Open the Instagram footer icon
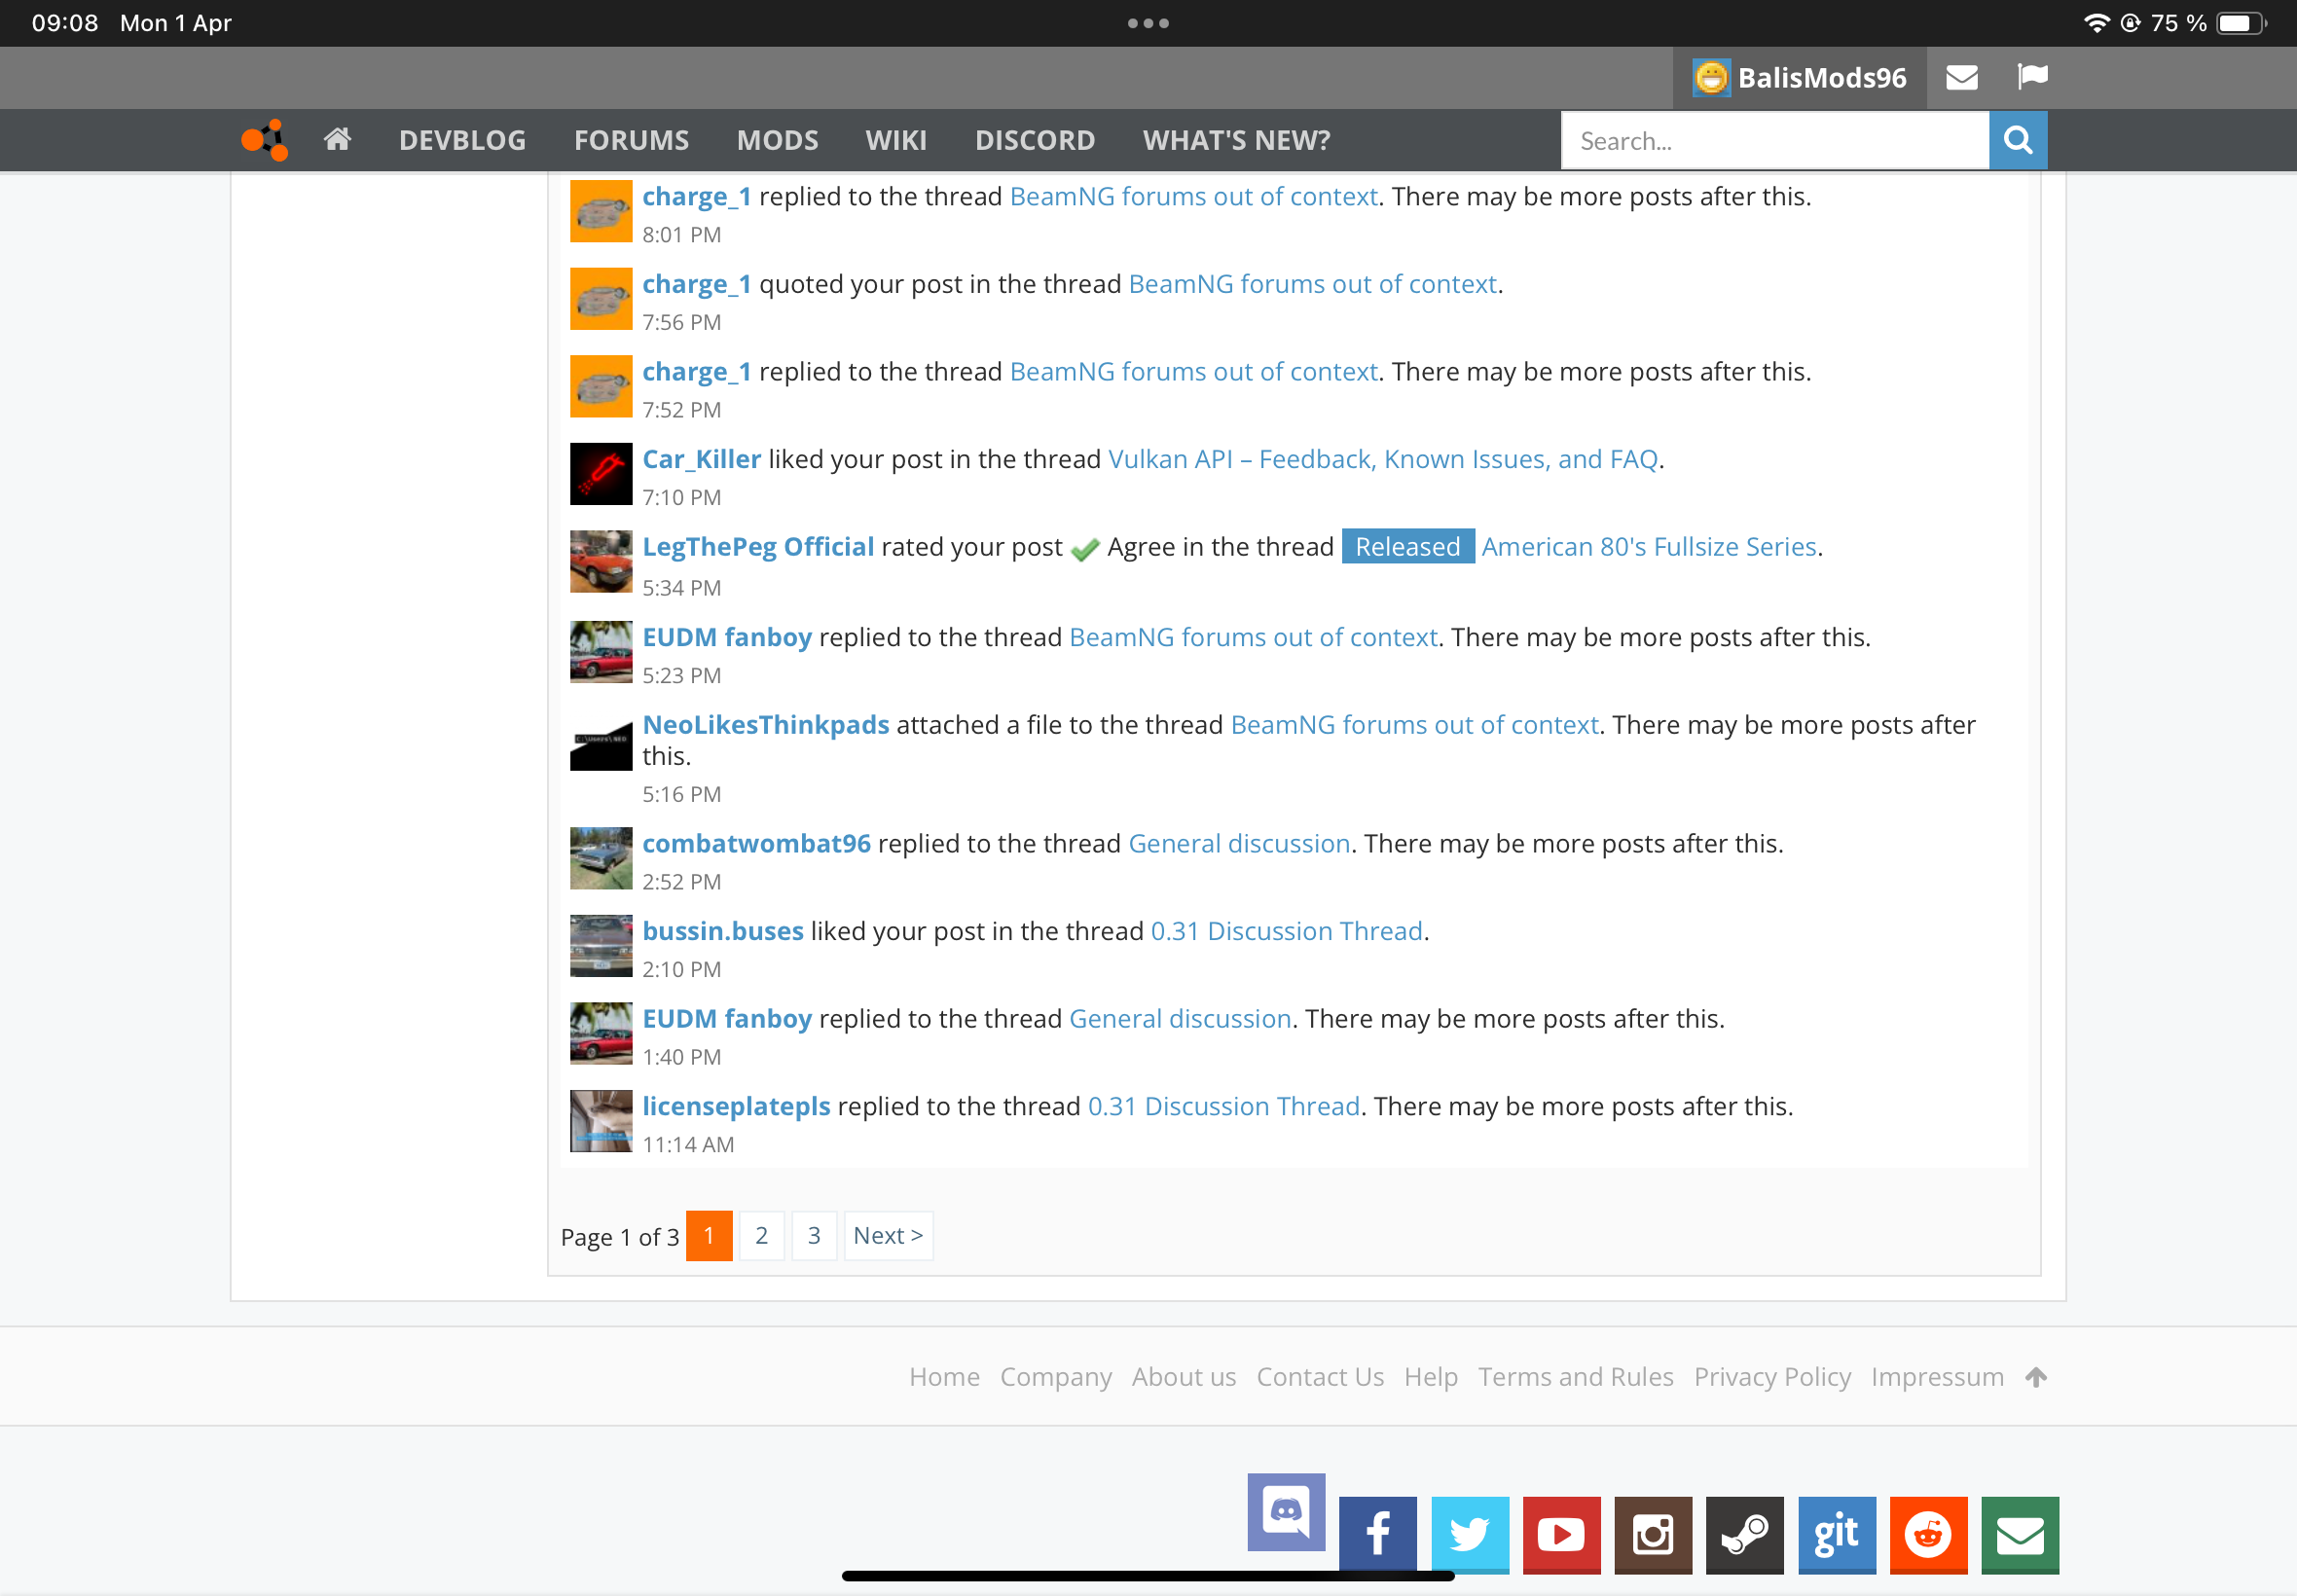Image resolution: width=2297 pixels, height=1596 pixels. [1653, 1535]
